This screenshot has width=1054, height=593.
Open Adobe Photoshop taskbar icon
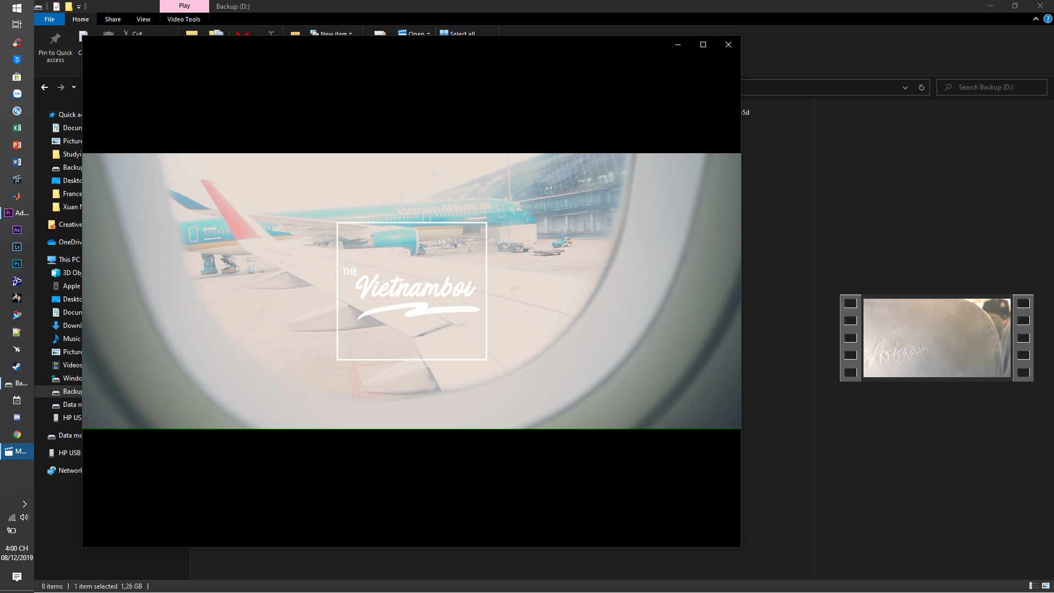(x=17, y=264)
